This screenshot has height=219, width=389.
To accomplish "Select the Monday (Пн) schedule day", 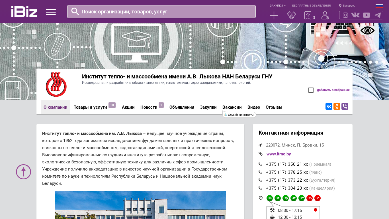I will click(269, 198).
